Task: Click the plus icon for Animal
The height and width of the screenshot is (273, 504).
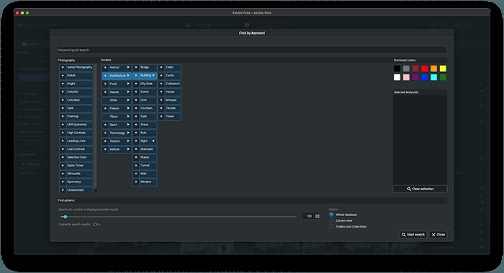Action: [105, 68]
